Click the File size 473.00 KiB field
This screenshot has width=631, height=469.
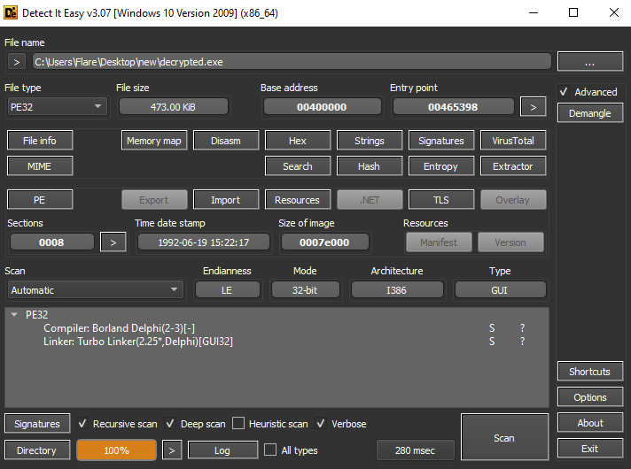[x=174, y=107]
